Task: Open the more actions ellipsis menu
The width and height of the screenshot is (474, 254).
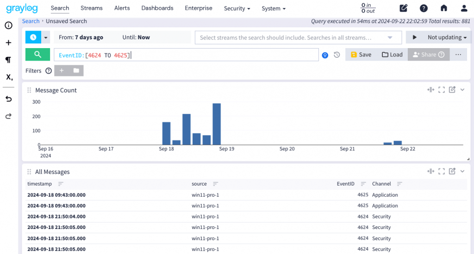Action: point(458,55)
